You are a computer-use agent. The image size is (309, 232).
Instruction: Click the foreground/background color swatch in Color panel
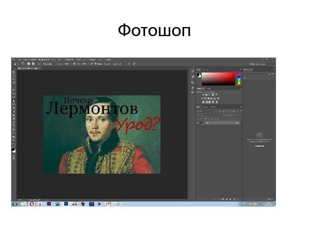199,75
